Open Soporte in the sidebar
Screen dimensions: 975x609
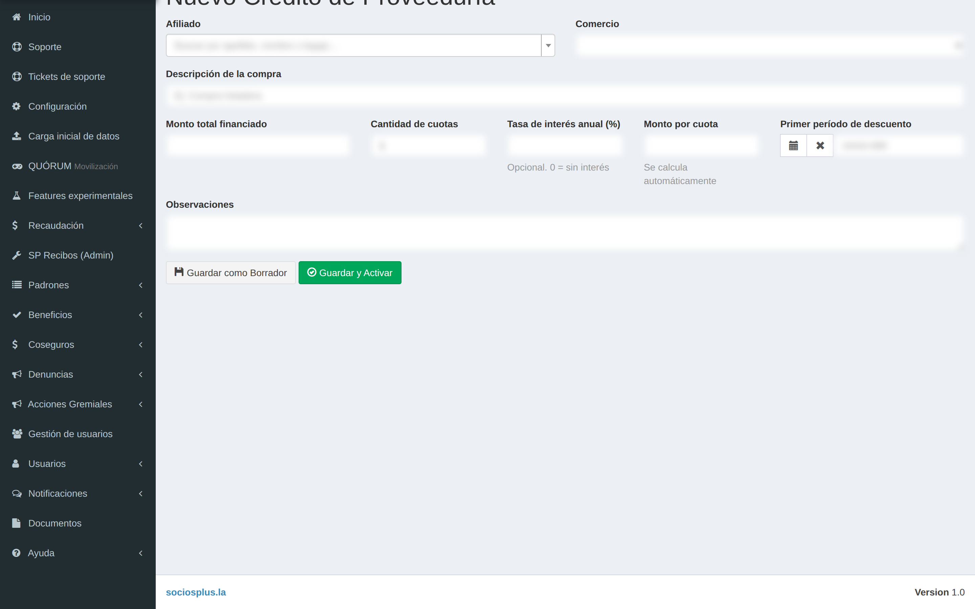[78, 47]
